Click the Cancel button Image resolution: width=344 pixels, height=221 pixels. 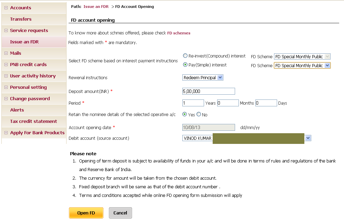point(120,213)
